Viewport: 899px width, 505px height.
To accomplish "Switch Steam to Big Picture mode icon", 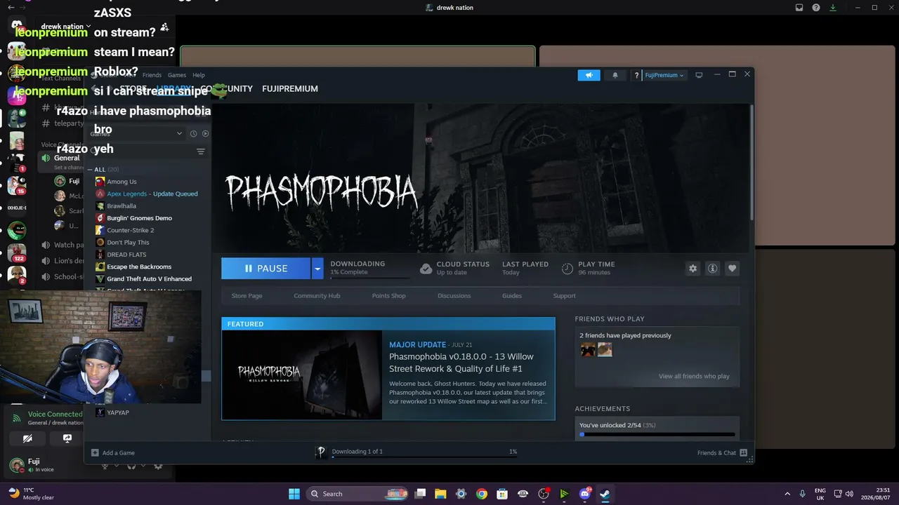I will pos(699,75).
